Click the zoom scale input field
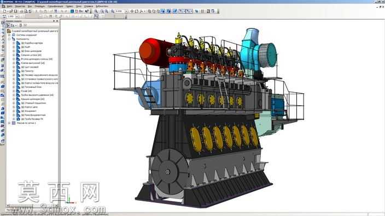This screenshot has width=385, height=216. (x=120, y=11)
